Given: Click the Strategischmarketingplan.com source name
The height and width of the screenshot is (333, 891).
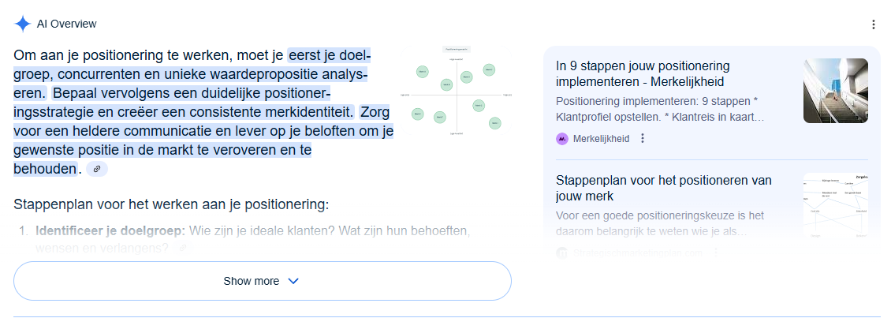Looking at the screenshot, I should pos(638,253).
